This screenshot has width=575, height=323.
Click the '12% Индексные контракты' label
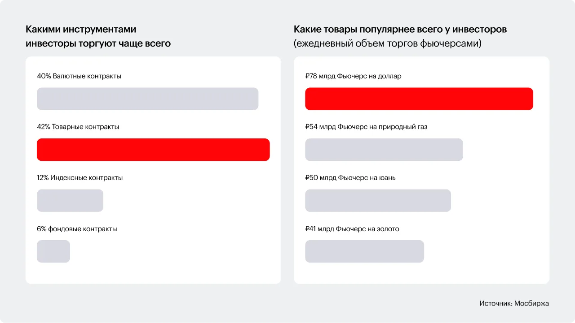(x=80, y=178)
